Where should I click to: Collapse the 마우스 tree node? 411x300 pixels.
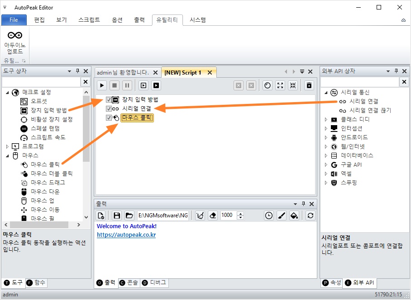7,156
